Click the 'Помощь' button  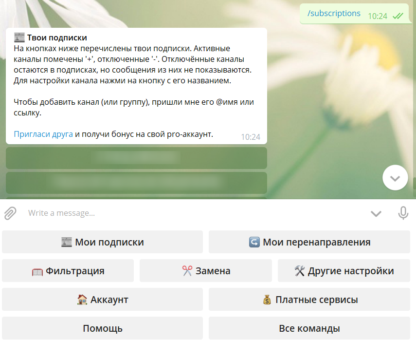click(102, 328)
